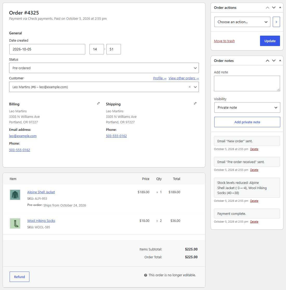
Task: Open Wool Hiking Socks product thumbnail
Action: tap(15, 223)
